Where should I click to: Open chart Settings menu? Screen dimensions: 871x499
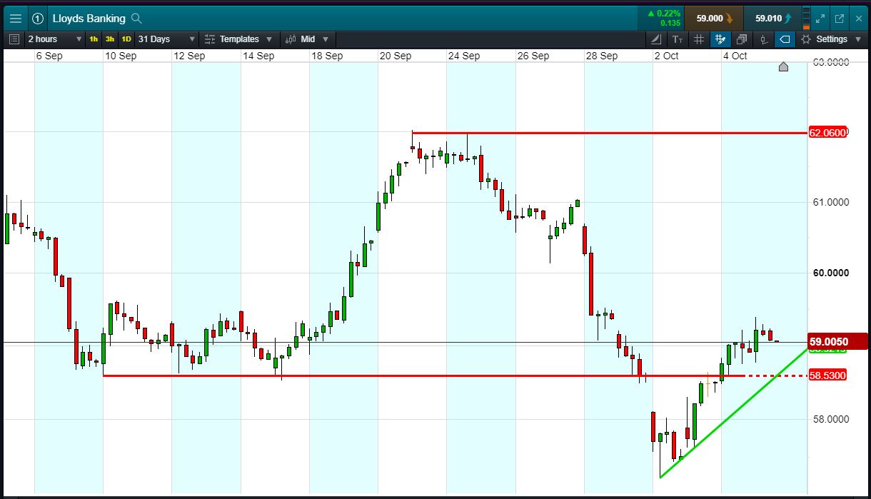coord(830,39)
